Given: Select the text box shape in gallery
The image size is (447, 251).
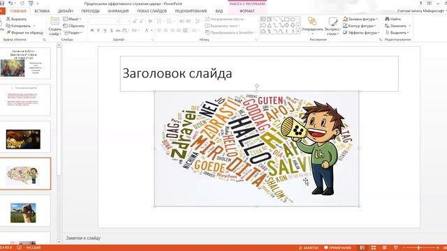Looking at the screenshot, I should pos(263,20).
